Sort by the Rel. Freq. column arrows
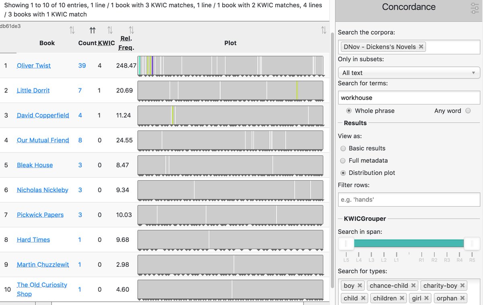 (x=131, y=30)
